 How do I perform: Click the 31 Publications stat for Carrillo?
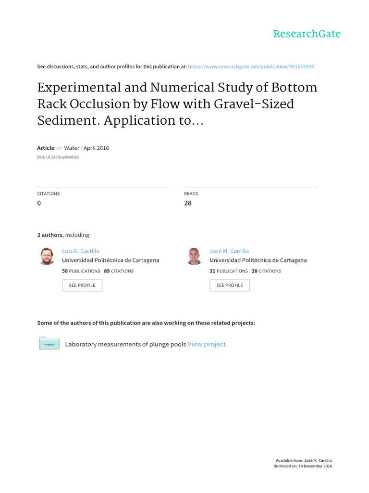coord(229,271)
